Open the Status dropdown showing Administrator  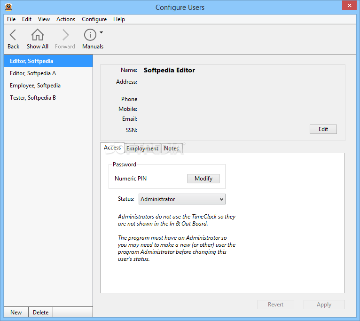point(182,199)
